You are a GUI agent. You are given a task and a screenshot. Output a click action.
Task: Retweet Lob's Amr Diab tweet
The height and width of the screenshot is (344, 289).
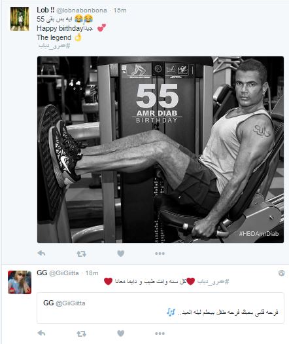(81, 254)
